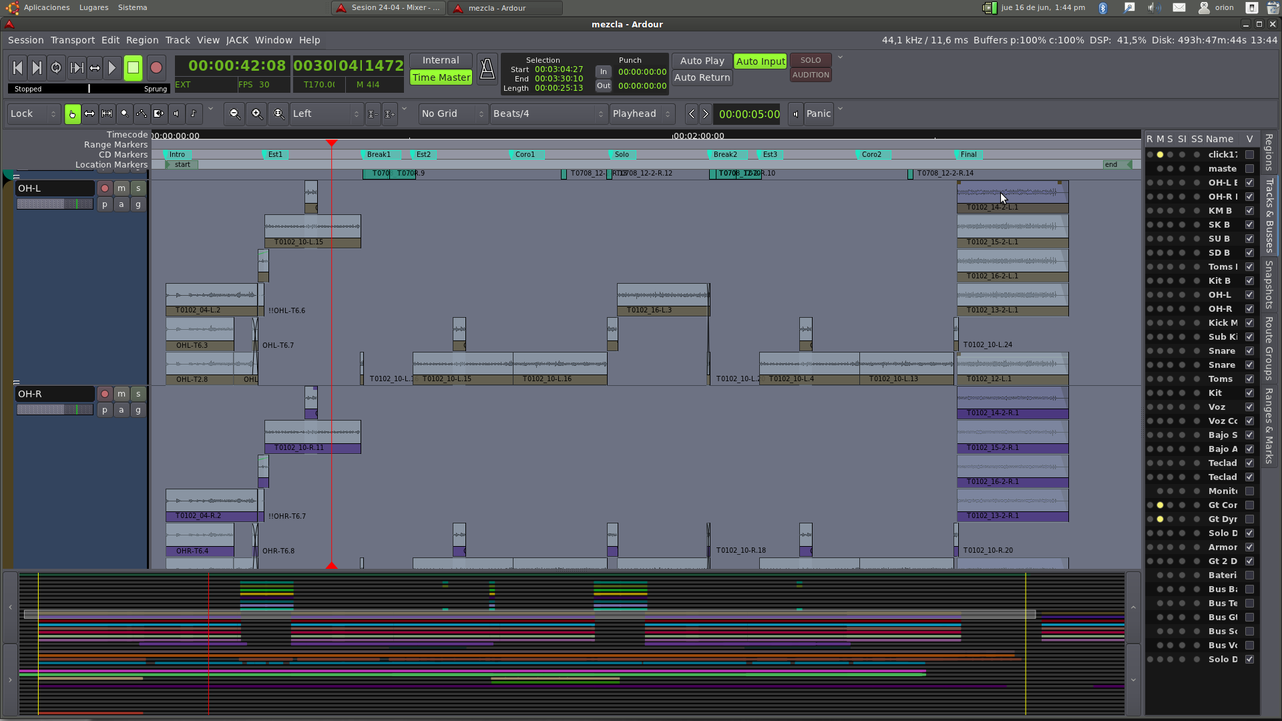The image size is (1282, 721).
Task: Click the Auto Play button
Action: 702,61
